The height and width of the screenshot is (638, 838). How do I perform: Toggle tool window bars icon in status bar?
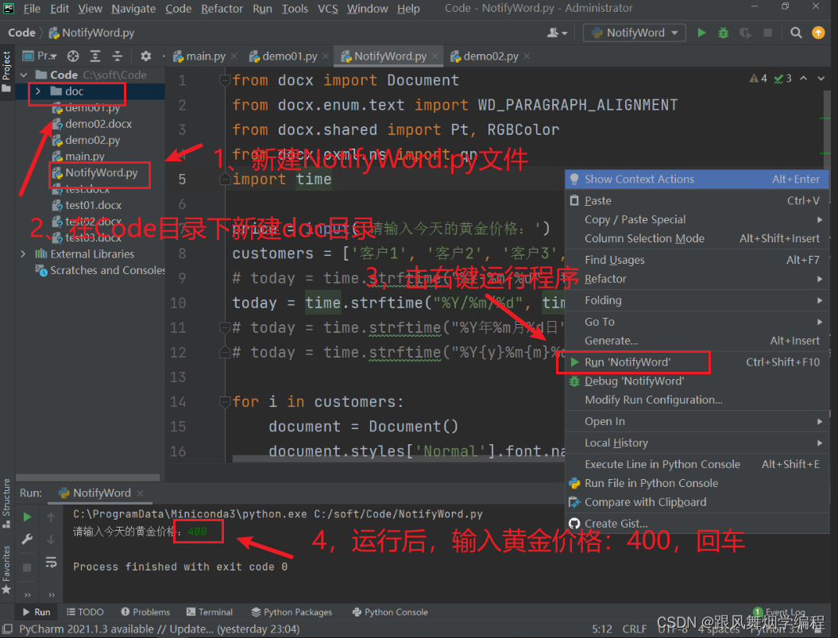7,629
